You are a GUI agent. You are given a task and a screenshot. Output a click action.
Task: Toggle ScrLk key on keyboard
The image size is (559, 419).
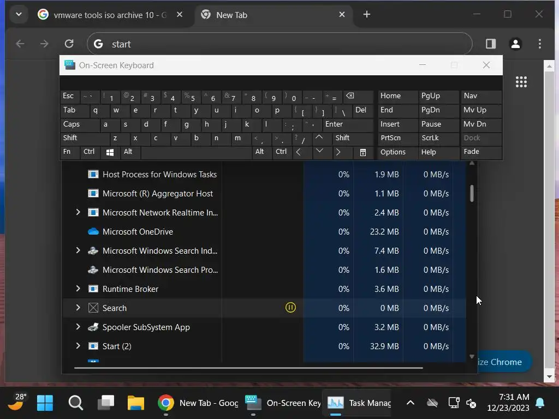438,138
